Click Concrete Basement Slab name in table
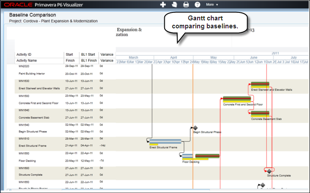Screen dimensions: 310x193 tap(34, 118)
